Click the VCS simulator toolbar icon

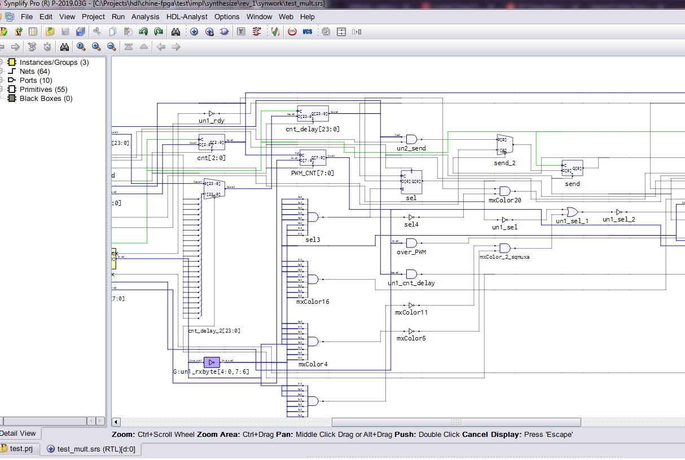click(308, 32)
